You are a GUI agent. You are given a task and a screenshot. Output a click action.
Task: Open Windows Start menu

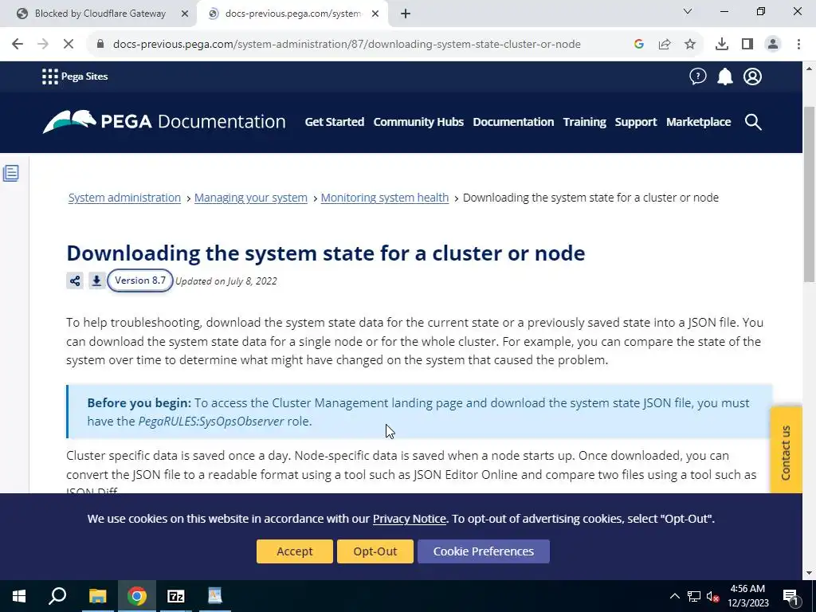point(19,596)
